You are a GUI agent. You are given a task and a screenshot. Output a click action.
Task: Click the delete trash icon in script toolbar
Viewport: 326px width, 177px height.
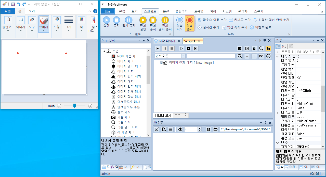point(254,48)
